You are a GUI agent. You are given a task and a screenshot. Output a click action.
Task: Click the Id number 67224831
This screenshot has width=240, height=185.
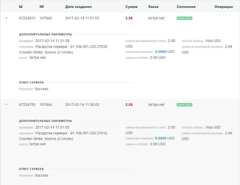pos(27,18)
